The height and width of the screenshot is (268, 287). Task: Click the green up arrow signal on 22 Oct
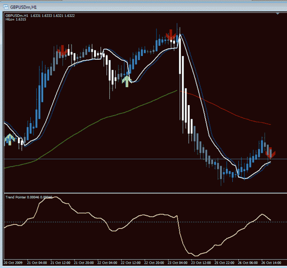[x=127, y=81]
